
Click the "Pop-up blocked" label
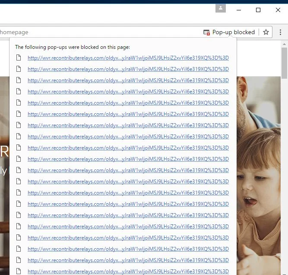(234, 32)
